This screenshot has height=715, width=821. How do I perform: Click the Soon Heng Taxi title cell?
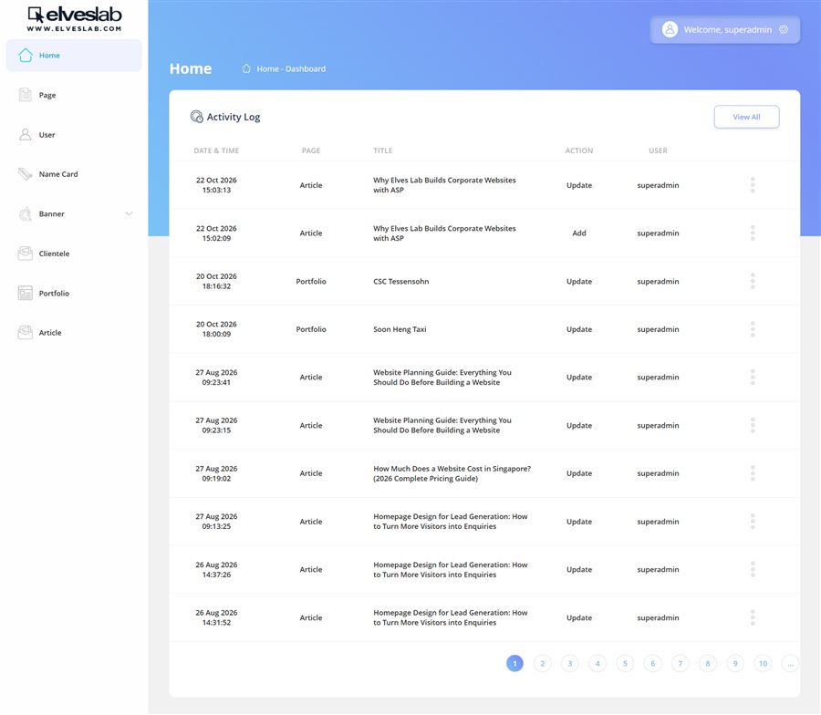400,329
